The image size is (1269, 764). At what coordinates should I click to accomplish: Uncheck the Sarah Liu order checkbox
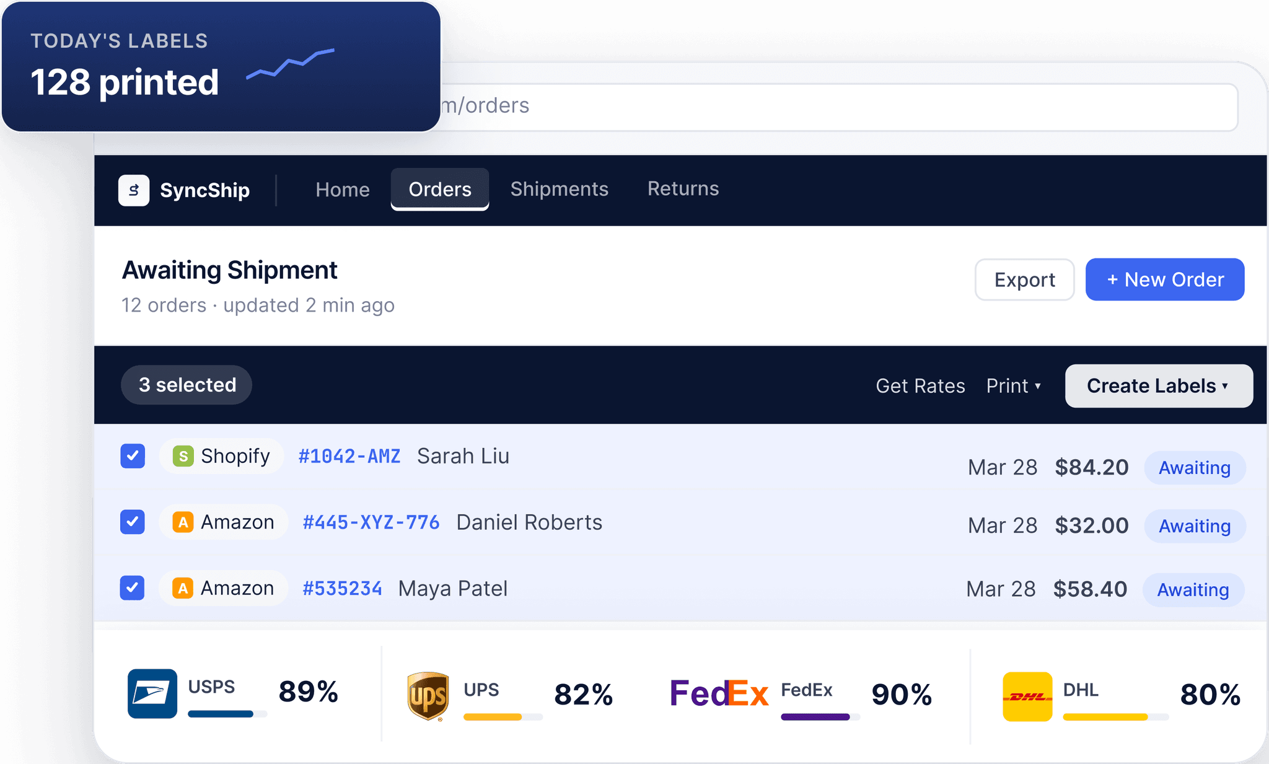(x=133, y=456)
